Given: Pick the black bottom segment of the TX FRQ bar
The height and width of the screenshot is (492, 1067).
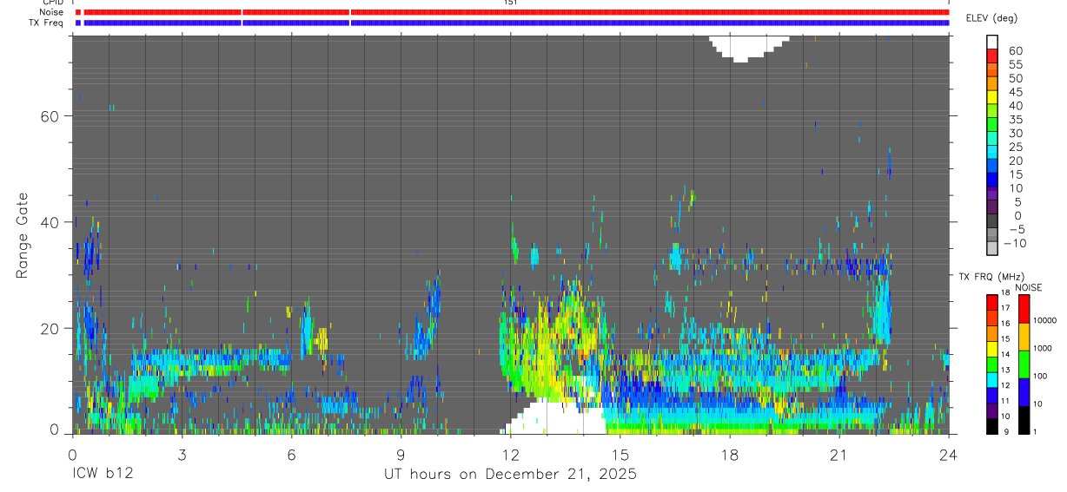Looking at the screenshot, I should 992,425.
